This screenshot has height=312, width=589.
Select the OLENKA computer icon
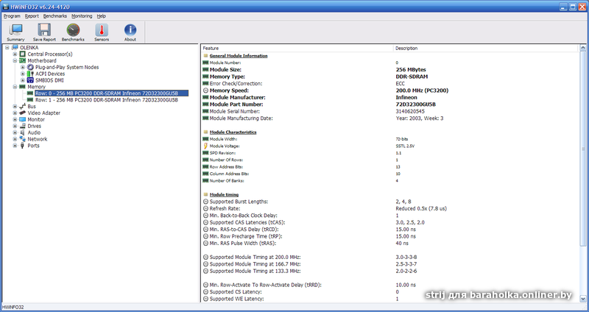[x=15, y=48]
